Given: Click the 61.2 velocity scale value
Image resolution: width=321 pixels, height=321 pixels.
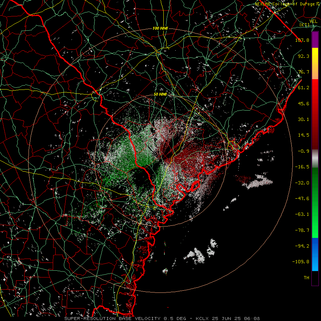Looking at the screenshot, I should [304, 88].
